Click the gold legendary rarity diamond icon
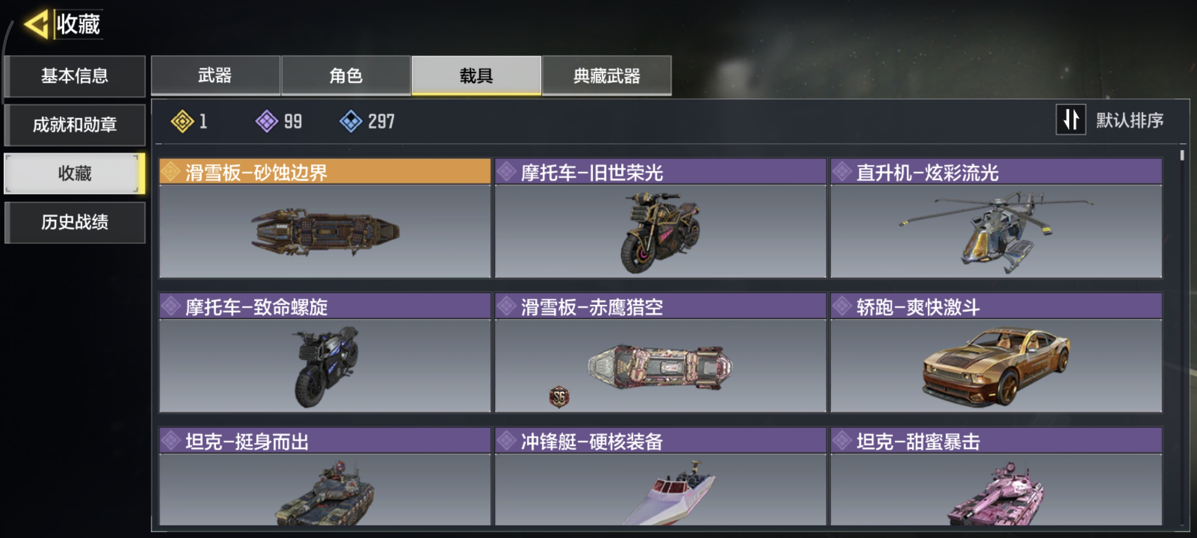1197x538 pixels. (x=182, y=121)
